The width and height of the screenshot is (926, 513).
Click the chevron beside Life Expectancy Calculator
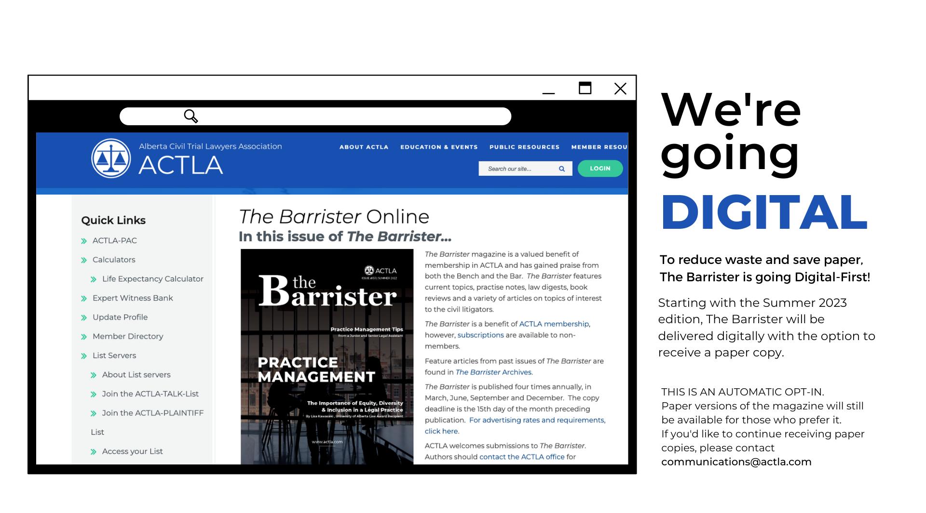click(x=94, y=279)
